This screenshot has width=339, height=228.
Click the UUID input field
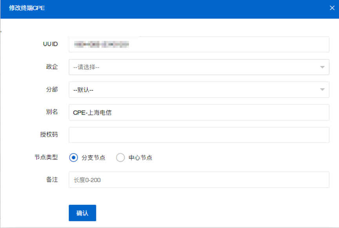point(199,44)
